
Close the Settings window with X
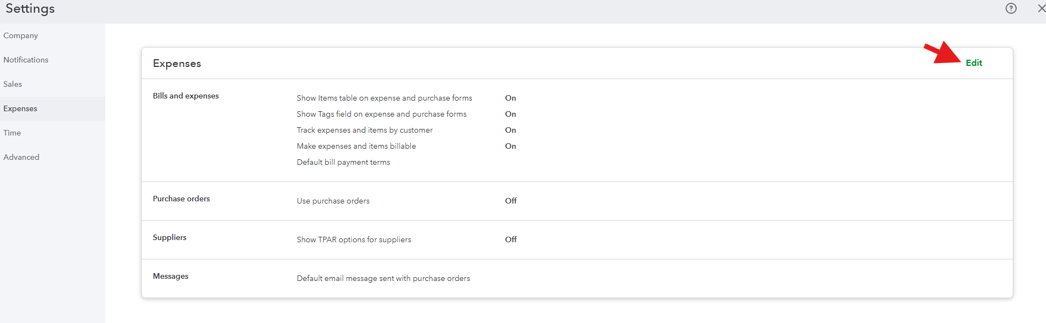click(1040, 8)
